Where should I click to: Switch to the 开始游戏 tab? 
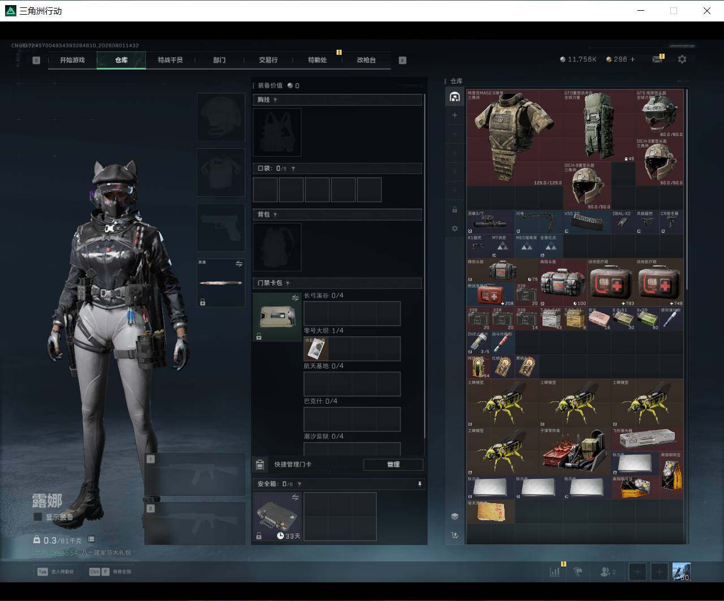(x=72, y=60)
